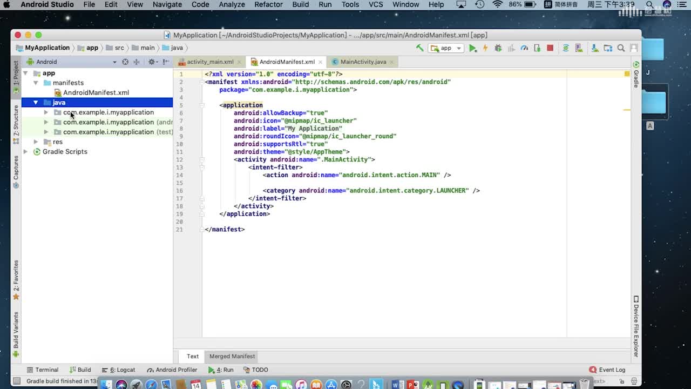Start debugging with the bug icon
The height and width of the screenshot is (389, 691).
click(x=498, y=48)
